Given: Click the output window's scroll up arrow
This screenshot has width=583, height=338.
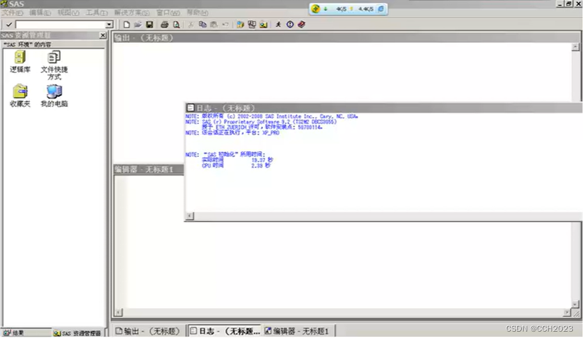Looking at the screenshot, I should 575,47.
